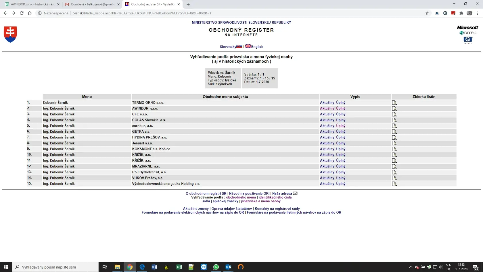Open O obchodnom registri SR link
The height and width of the screenshot is (272, 483).
pyautogui.click(x=206, y=193)
